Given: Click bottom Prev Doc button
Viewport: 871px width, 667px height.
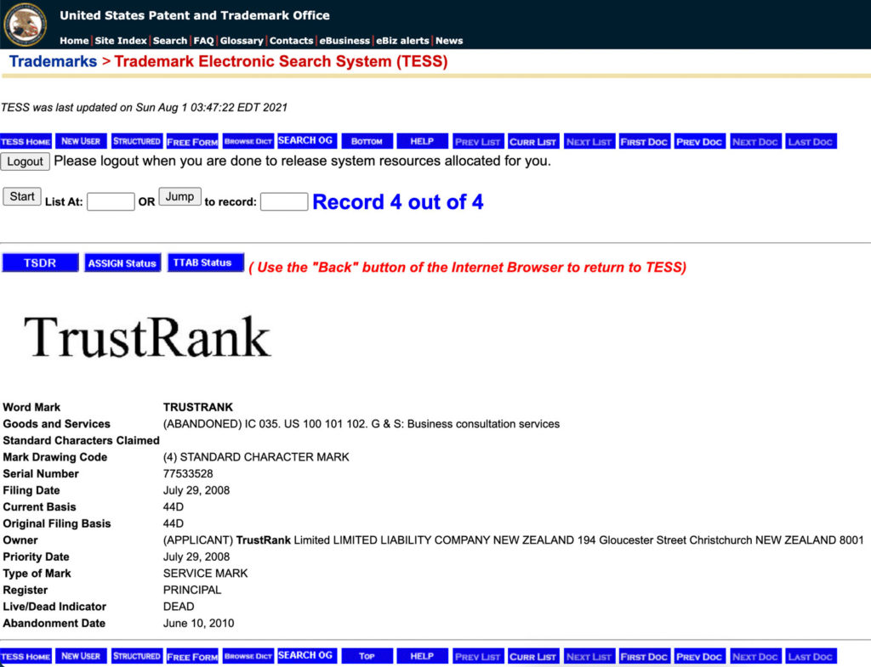Looking at the screenshot, I should click(700, 657).
